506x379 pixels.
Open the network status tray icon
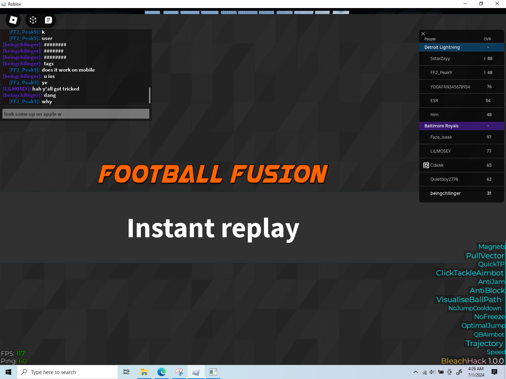pos(424,372)
